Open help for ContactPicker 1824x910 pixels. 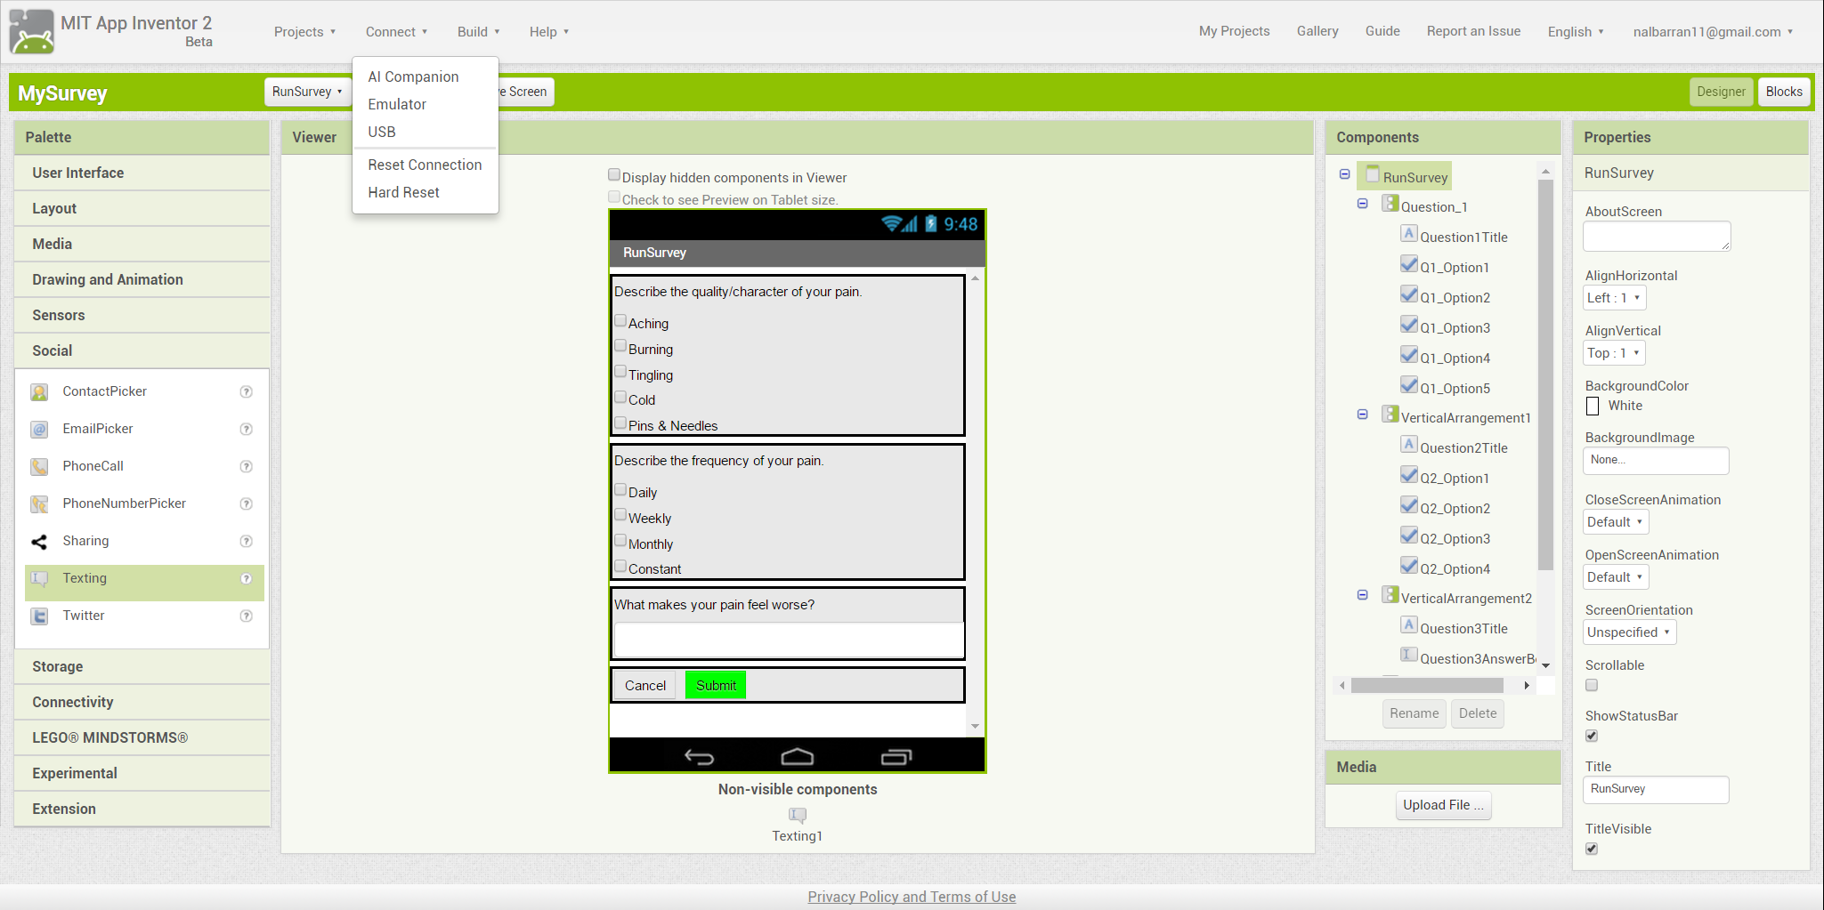(247, 392)
